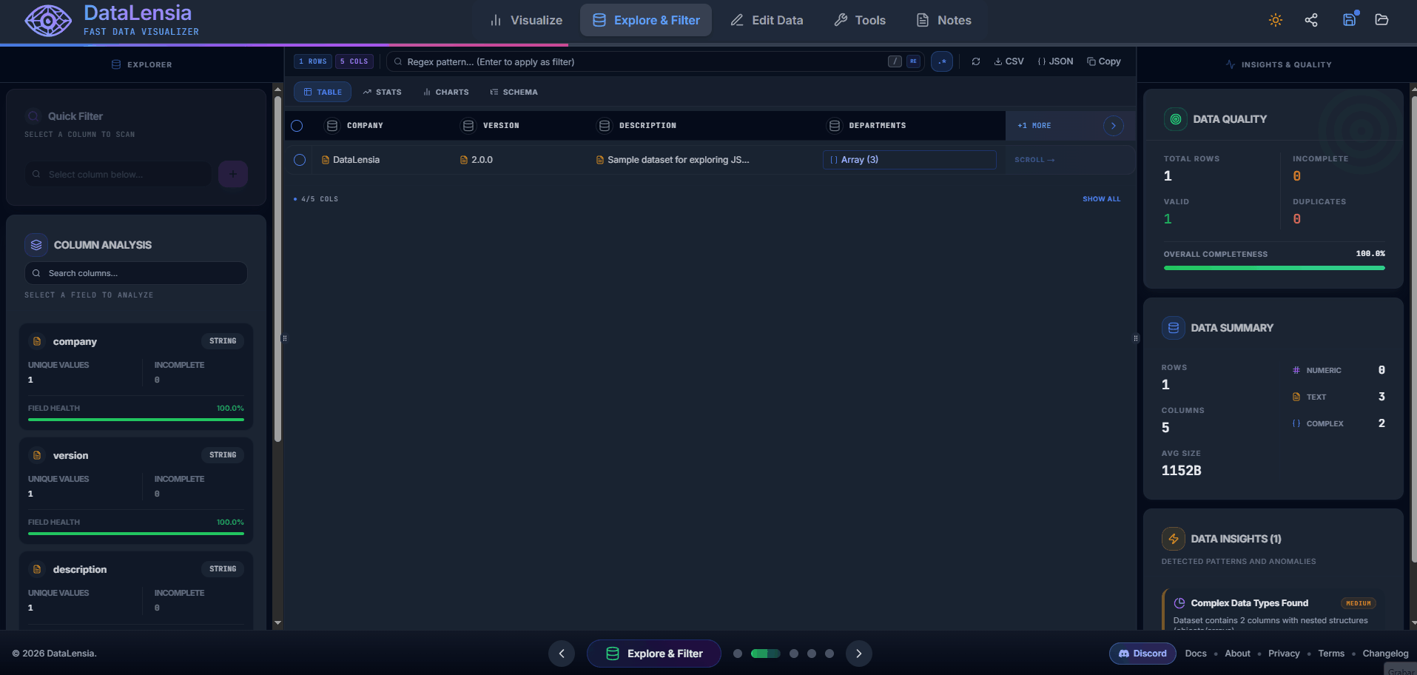Click the Quick Filter plus button
1417x675 pixels.
click(x=233, y=174)
